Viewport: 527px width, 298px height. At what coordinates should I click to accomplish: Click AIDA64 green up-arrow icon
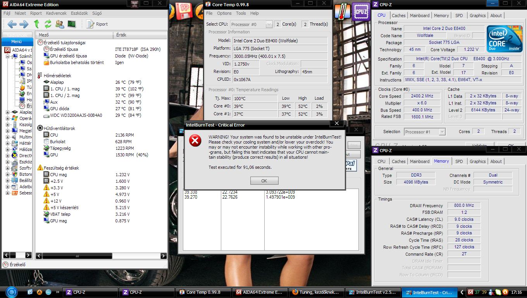[36, 24]
